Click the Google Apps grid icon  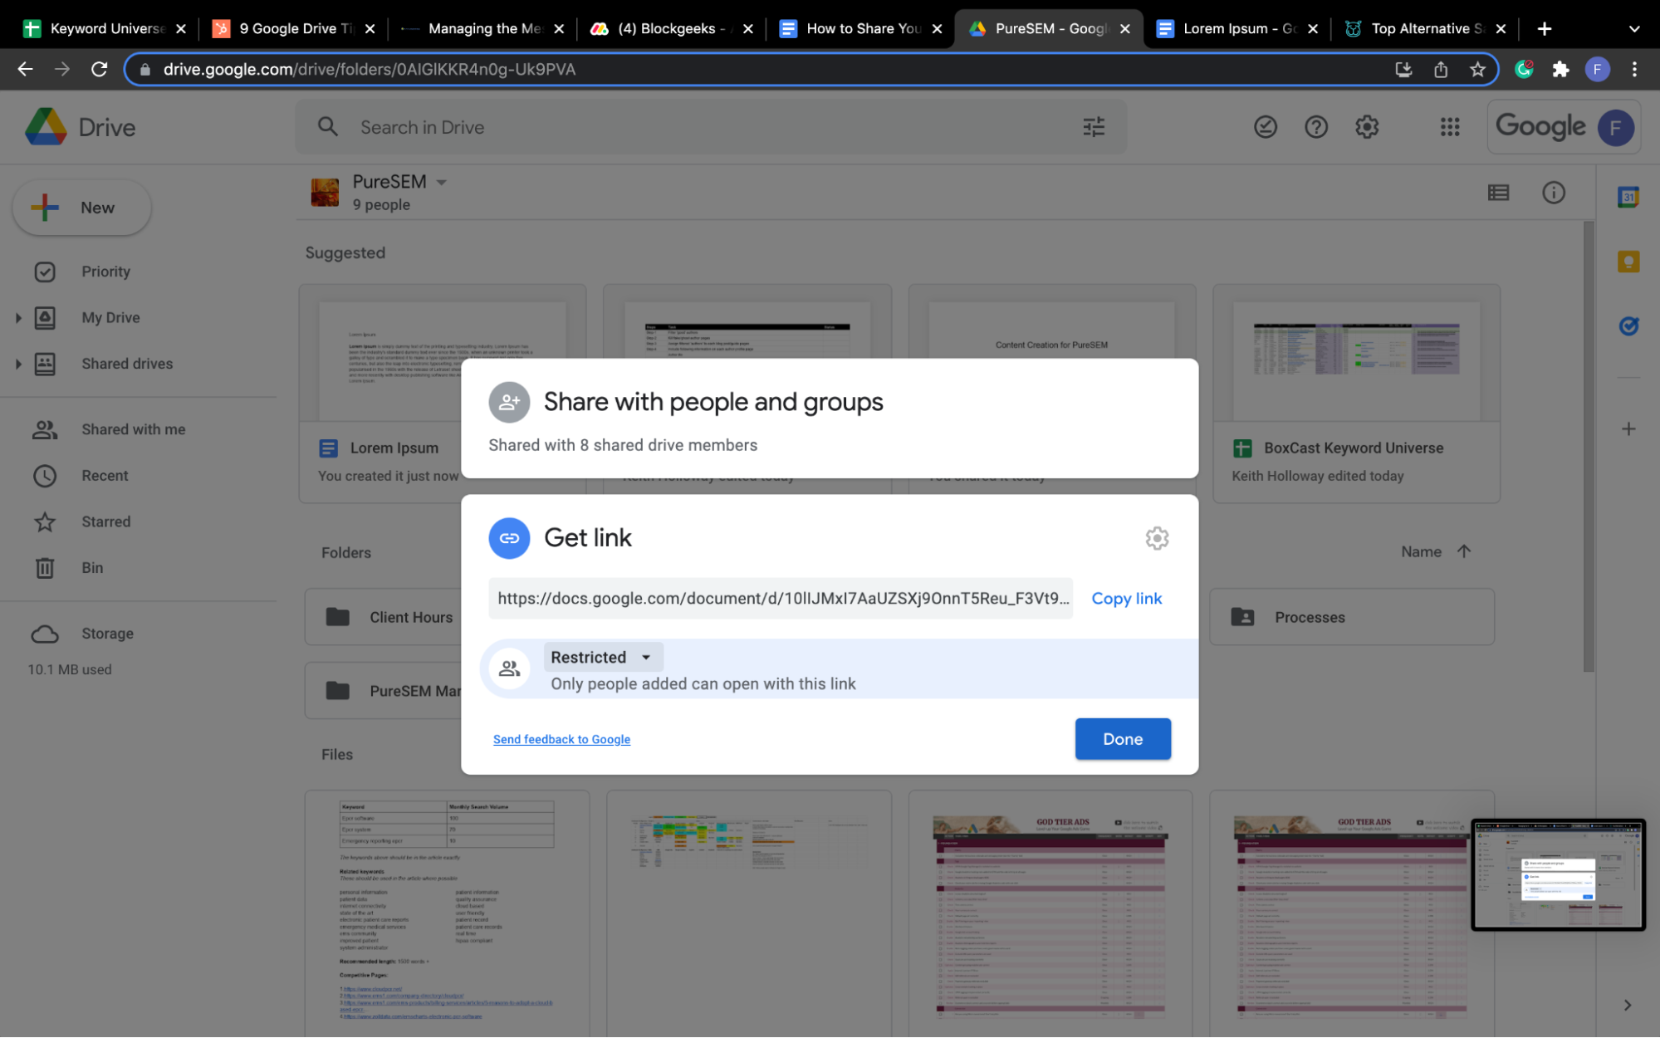point(1450,125)
